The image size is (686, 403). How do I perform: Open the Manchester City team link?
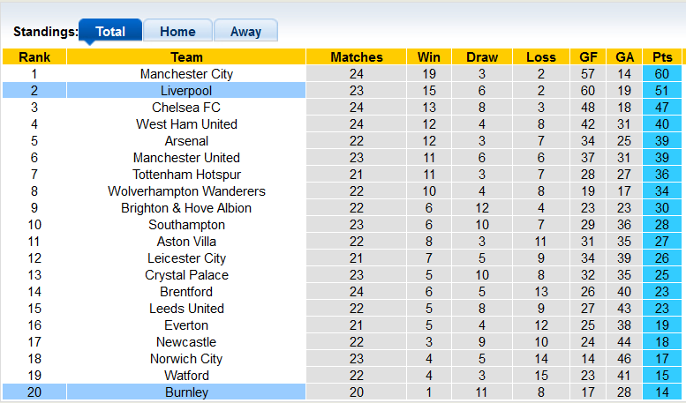186,74
